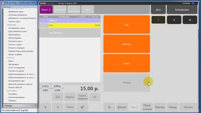Select course II button
The image size is (201, 113).
(174, 20)
